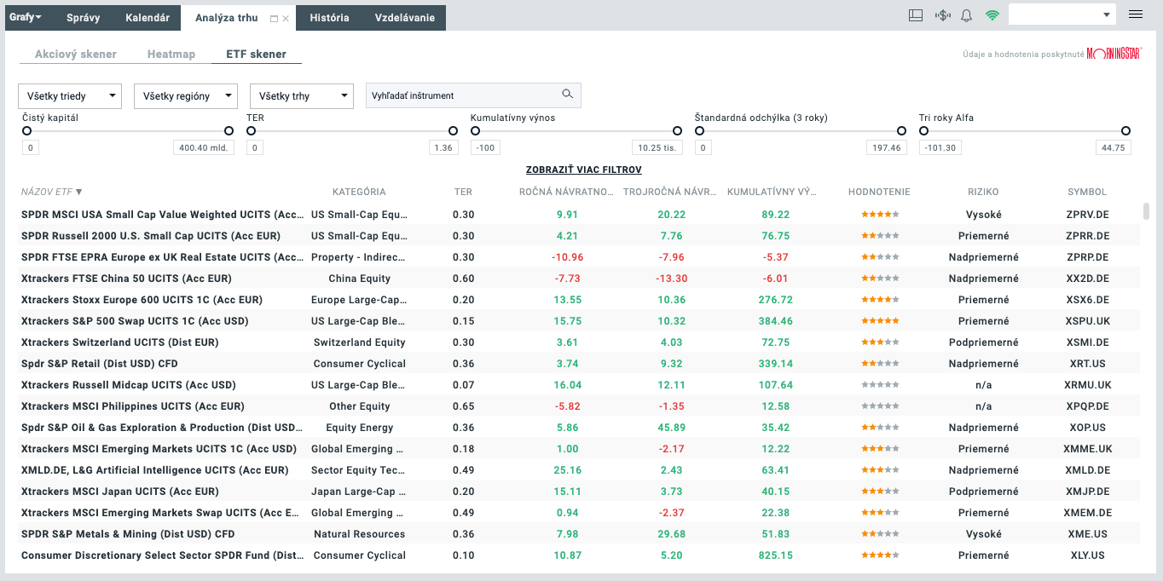Click Zobraziť viac filtrov link
1163x581 pixels.
point(583,170)
